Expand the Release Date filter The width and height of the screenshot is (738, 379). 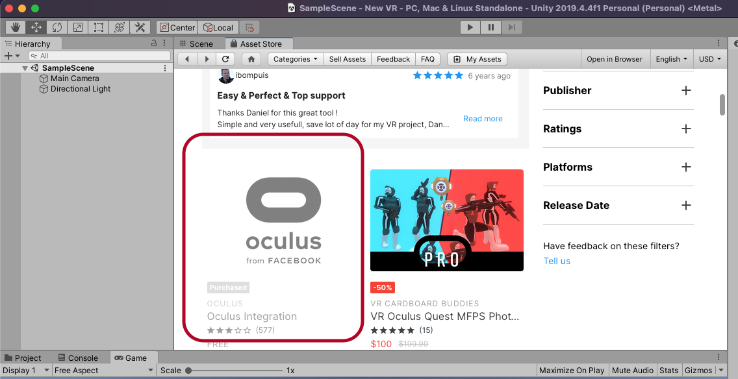[686, 205]
